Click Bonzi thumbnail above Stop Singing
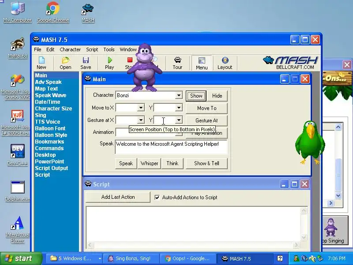353x265 pixels. (x=330, y=227)
